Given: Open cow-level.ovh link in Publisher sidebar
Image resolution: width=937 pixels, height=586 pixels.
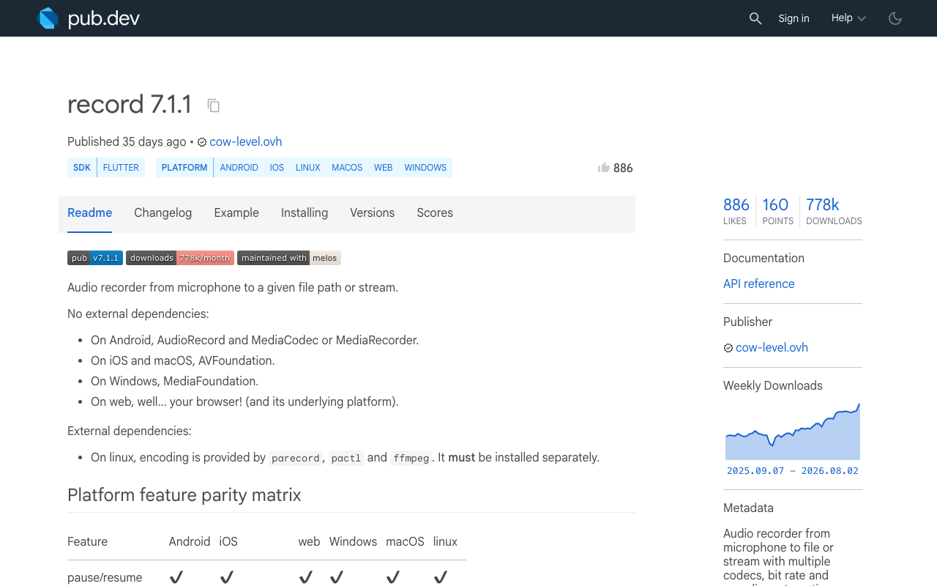Looking at the screenshot, I should click(772, 348).
